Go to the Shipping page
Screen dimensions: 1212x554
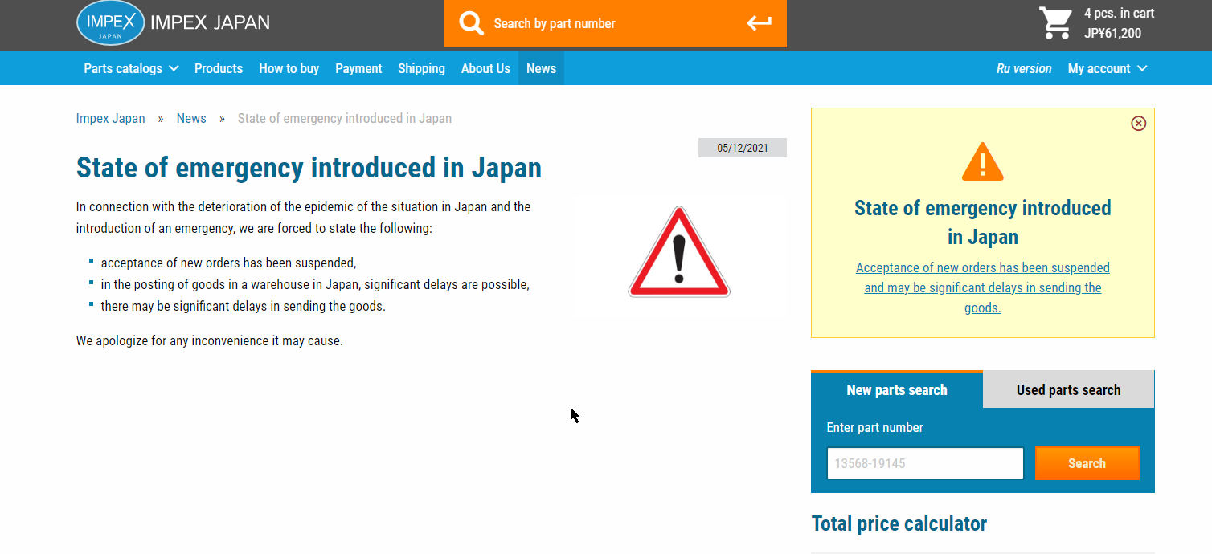click(x=421, y=68)
